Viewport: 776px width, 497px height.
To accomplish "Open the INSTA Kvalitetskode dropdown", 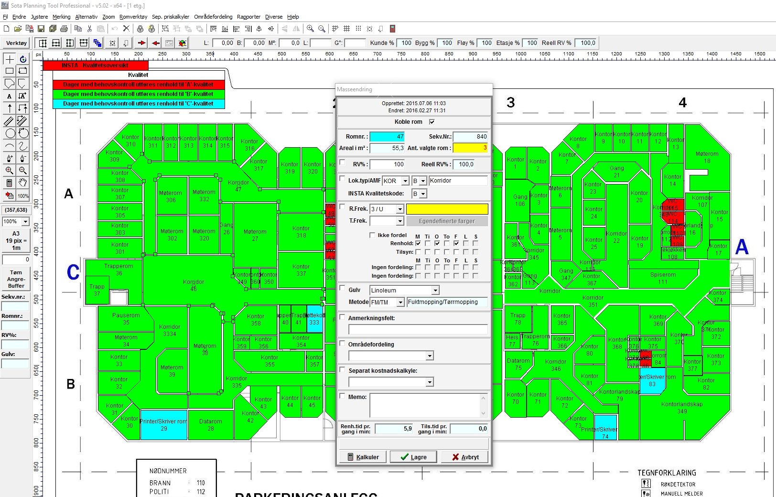I will [423, 194].
